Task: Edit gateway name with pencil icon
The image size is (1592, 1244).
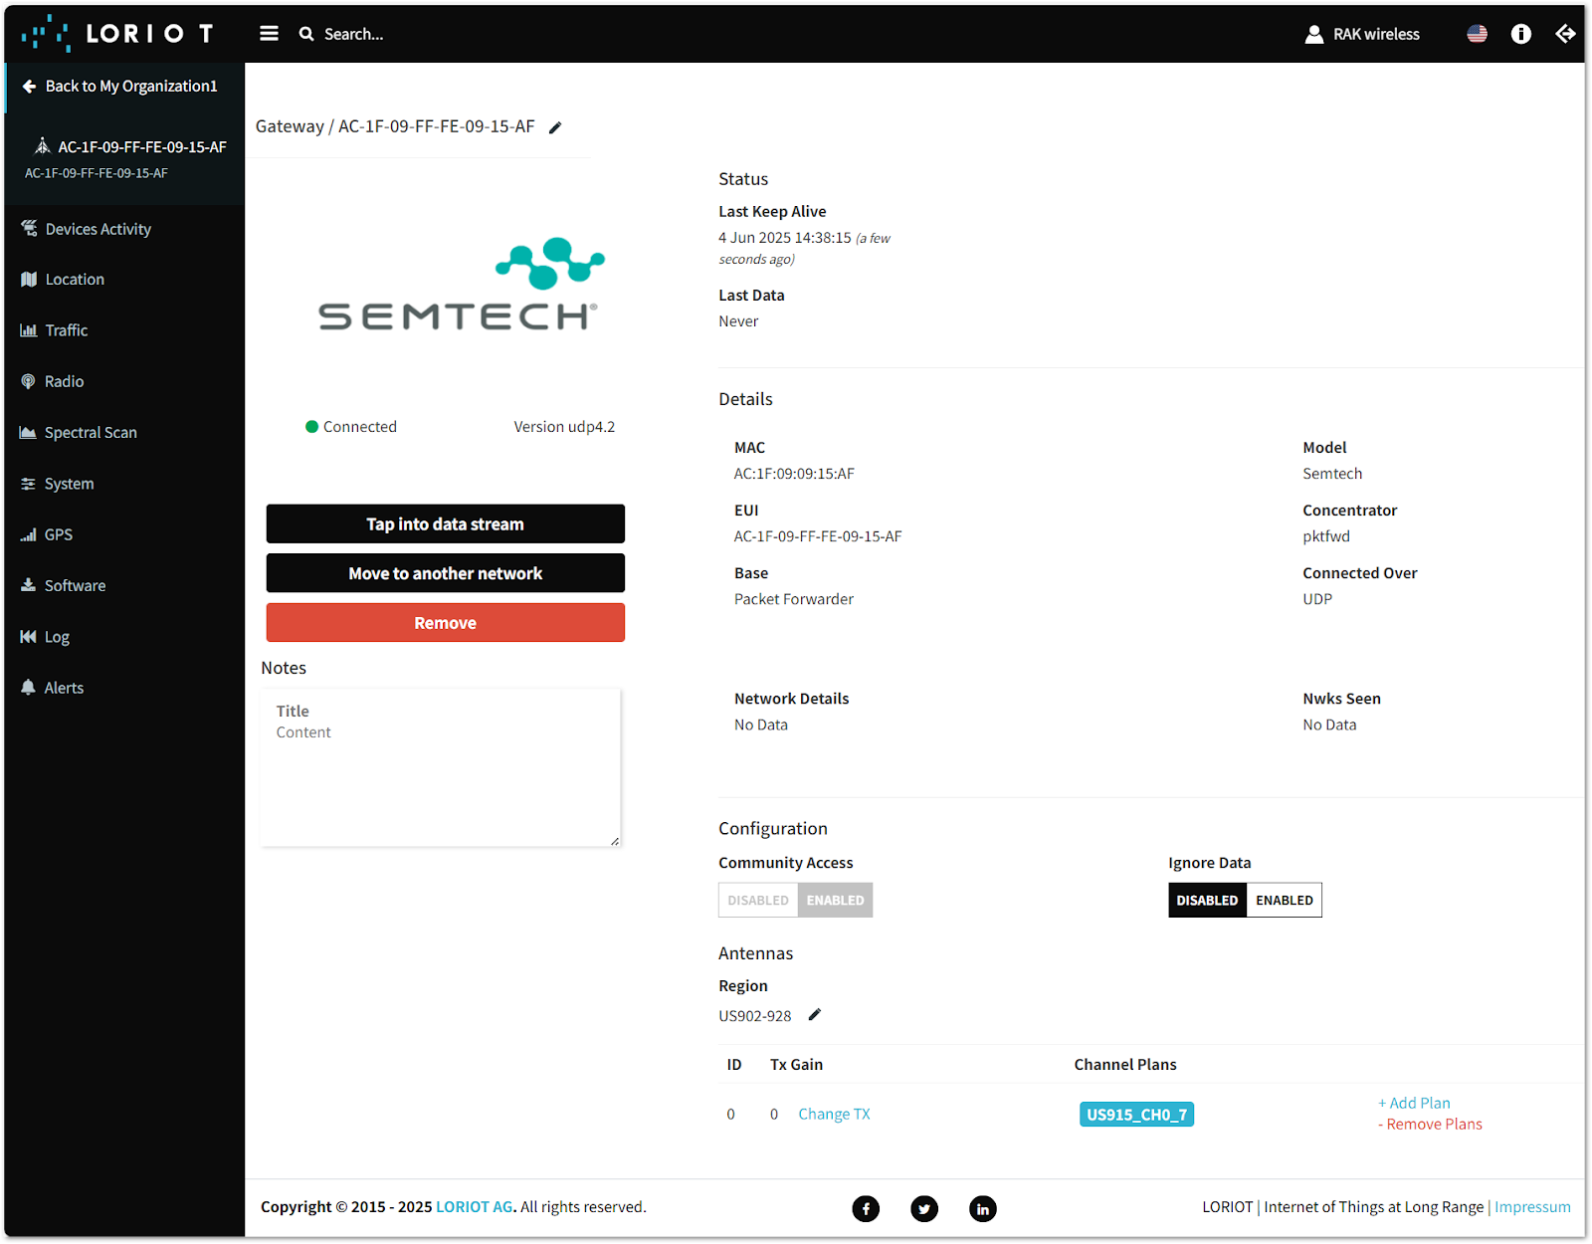Action: pos(555,127)
